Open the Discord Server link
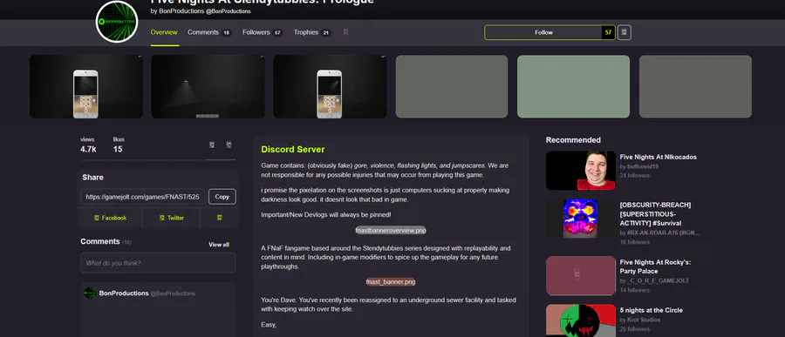The width and height of the screenshot is (785, 337). coord(293,150)
